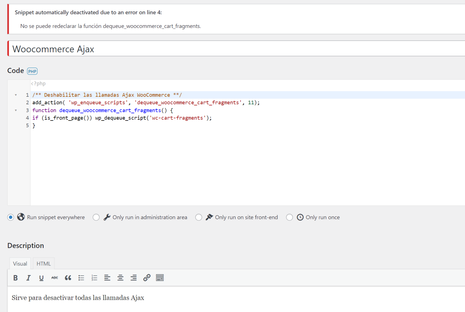The image size is (465, 312).
Task: Click the 'Snippet automatically deactivated' notice heading
Action: coord(88,12)
